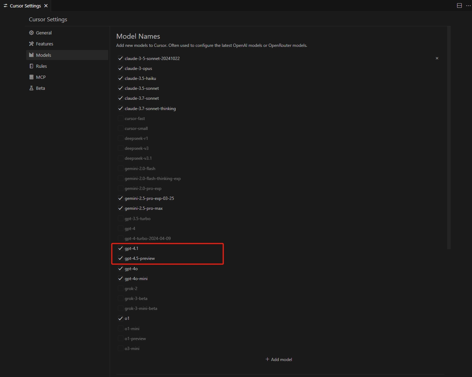
Task: Uncheck gemini-2.5-pro-exp-03-25 model
Action: [x=120, y=198]
